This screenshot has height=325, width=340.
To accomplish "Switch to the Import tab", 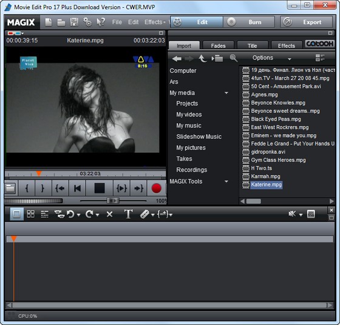I will pos(184,45).
